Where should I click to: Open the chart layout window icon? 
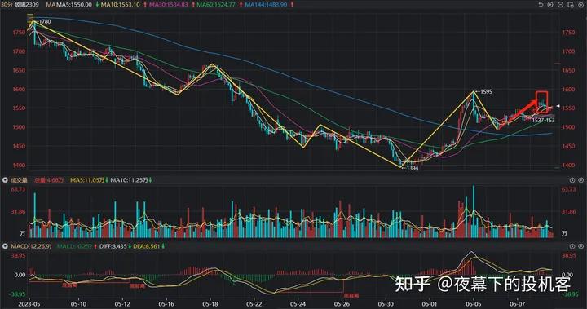coord(571,5)
